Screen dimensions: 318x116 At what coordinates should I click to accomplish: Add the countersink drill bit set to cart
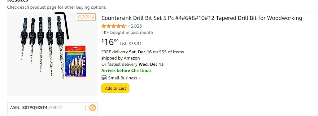(115, 88)
